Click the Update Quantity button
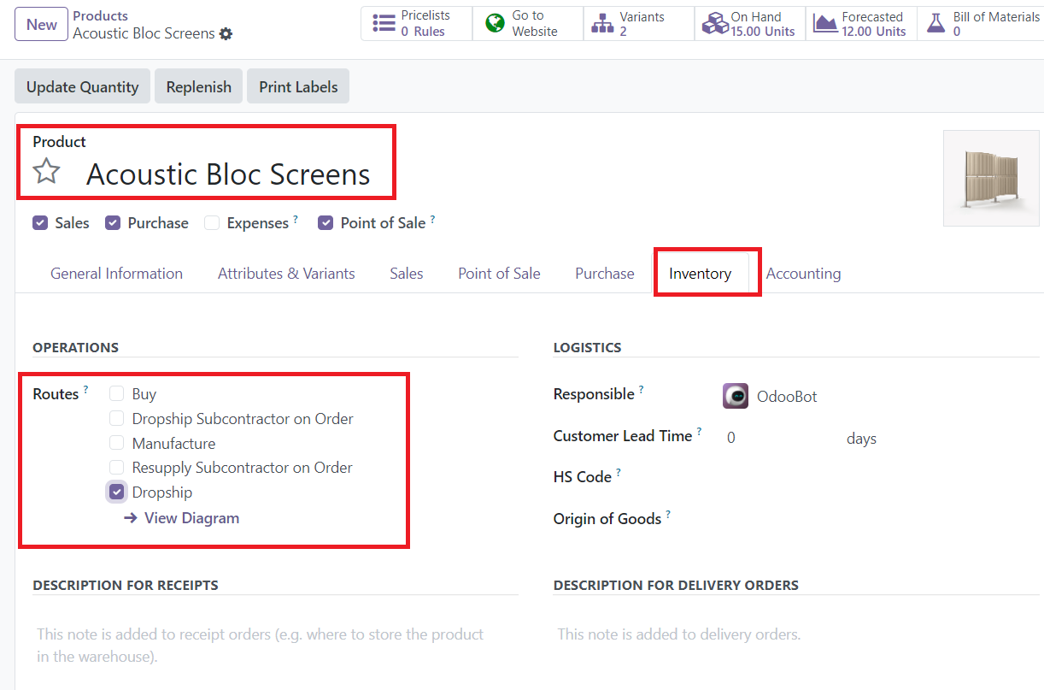Screen dimensions: 1044x690 82,86
